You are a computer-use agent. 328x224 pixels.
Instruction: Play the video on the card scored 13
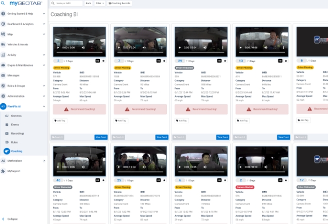[240, 48]
